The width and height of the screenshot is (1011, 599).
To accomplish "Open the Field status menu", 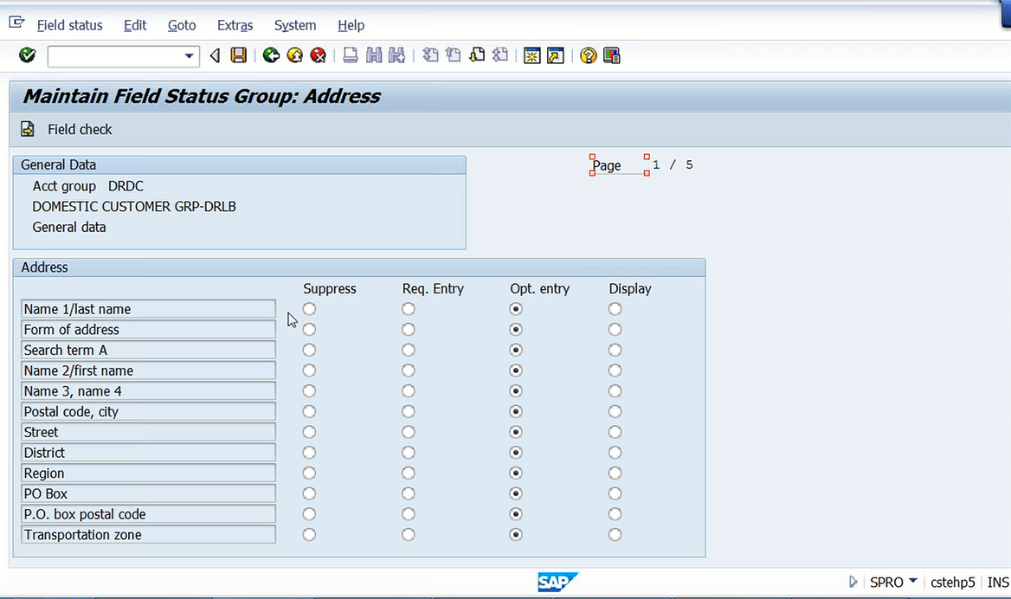I will (69, 25).
